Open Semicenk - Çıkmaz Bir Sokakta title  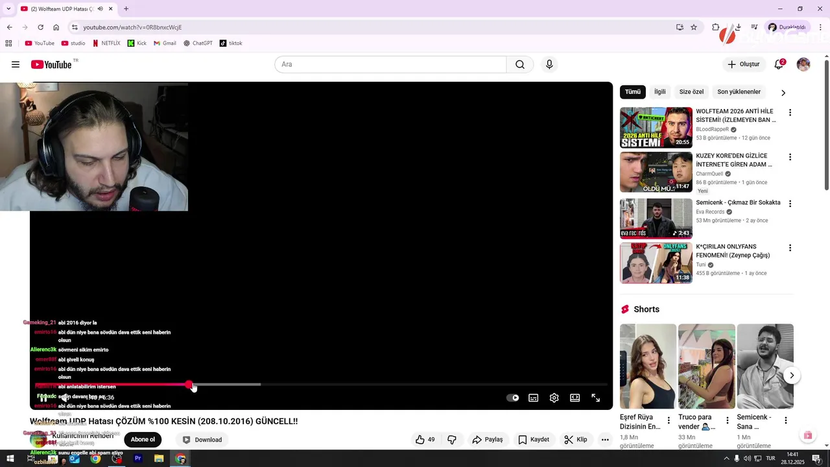click(x=738, y=202)
